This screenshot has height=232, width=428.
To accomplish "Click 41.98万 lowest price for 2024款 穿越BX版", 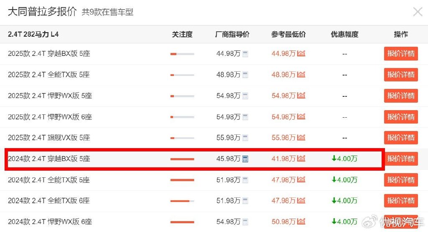I will click(284, 159).
